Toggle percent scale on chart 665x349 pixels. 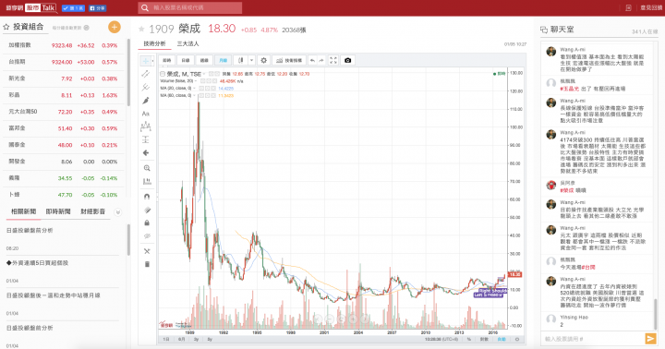[x=469, y=339]
